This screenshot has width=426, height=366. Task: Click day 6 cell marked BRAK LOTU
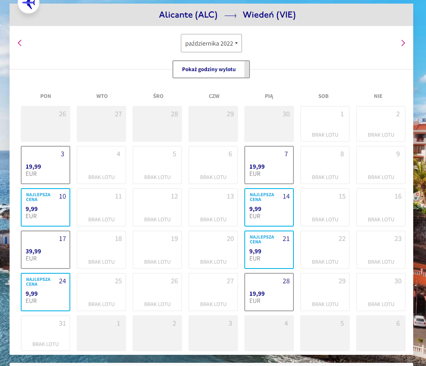[x=213, y=165]
